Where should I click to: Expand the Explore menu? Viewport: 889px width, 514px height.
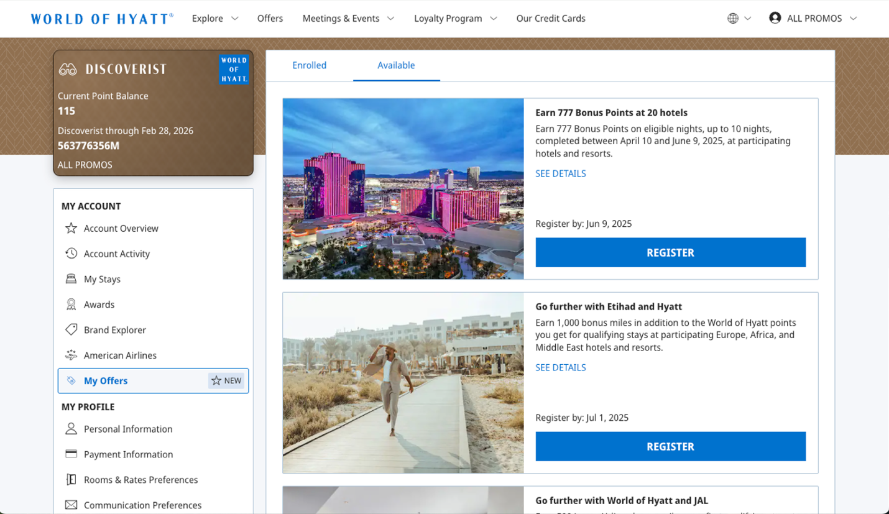pyautogui.click(x=215, y=19)
